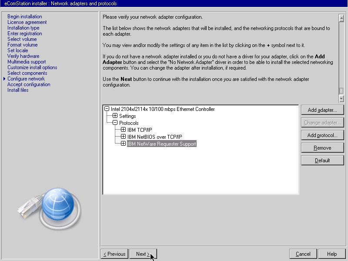This screenshot has height=261, width=348.
Task: Go to Set locale step
Action: (17, 50)
